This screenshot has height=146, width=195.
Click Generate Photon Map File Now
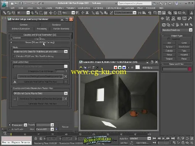pyautogui.click(x=43, y=103)
